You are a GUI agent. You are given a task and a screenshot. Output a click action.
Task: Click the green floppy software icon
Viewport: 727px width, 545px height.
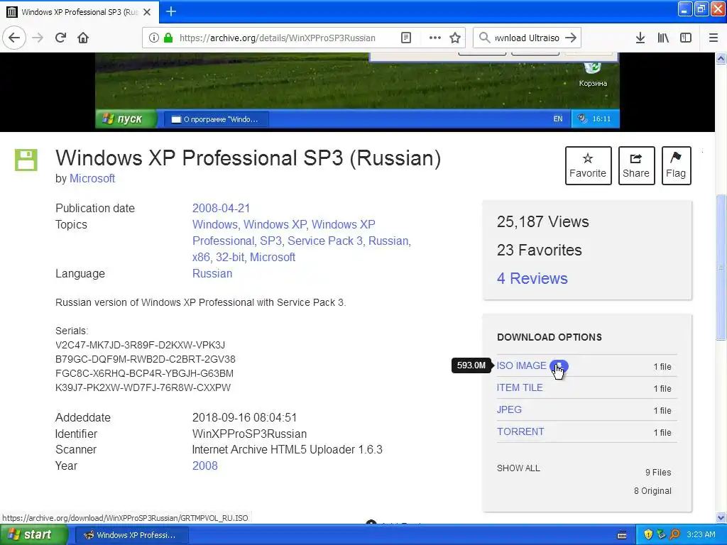point(26,160)
